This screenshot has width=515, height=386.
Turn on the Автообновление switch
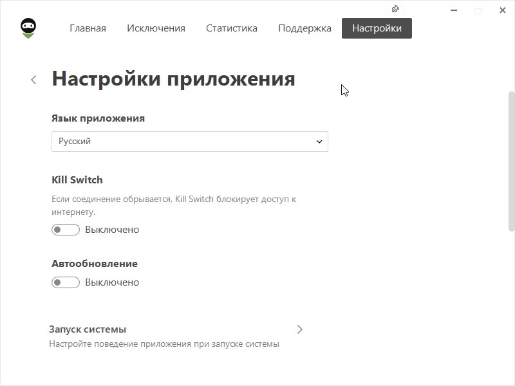coord(65,282)
